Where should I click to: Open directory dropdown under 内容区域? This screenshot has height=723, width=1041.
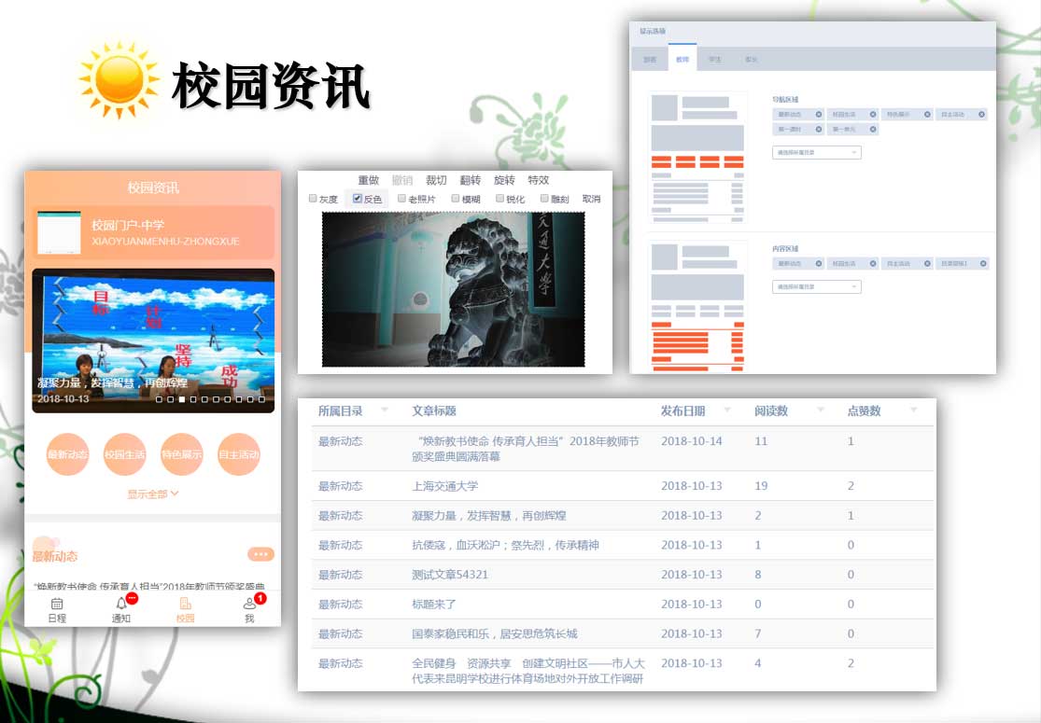816,286
